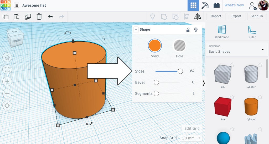Click the Duplicate and repeat icon

pos(28,16)
